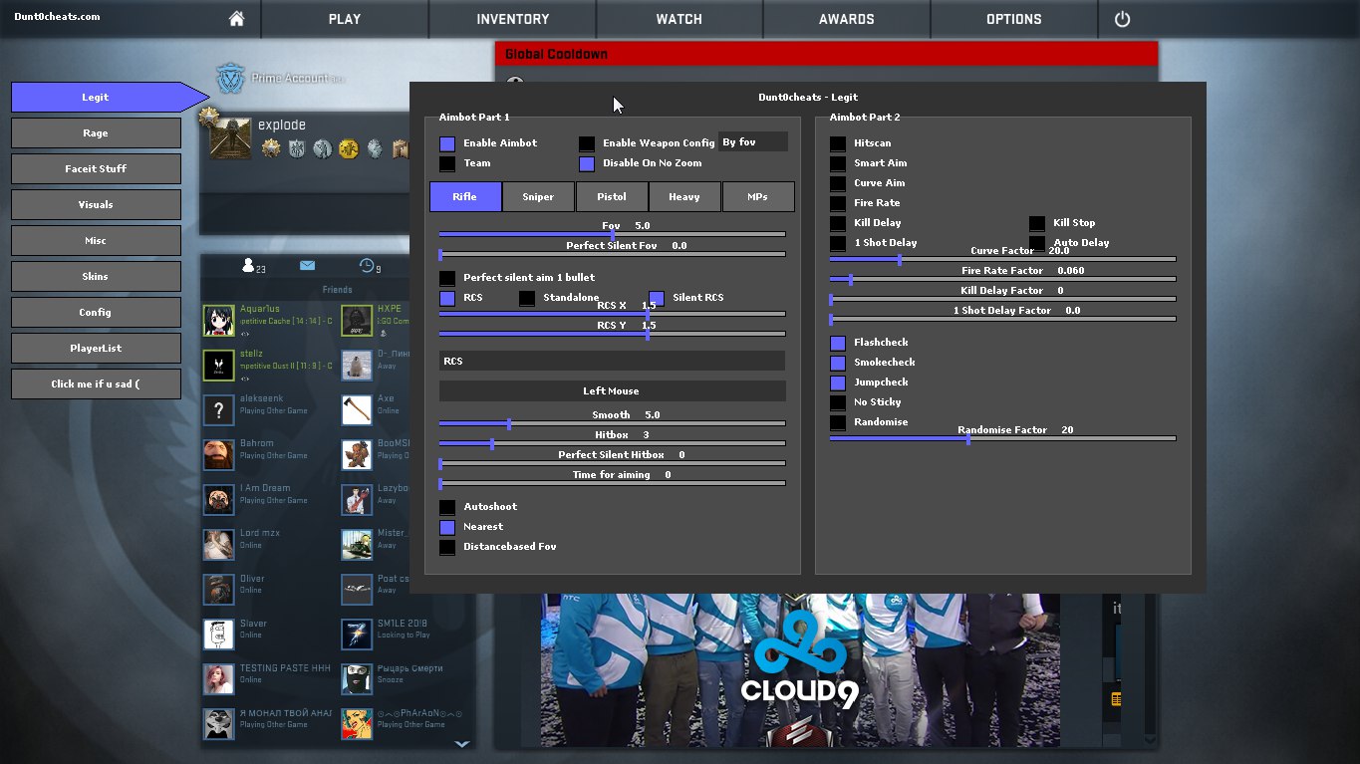The width and height of the screenshot is (1360, 764).
Task: Click the friends list scroll-down chevron
Action: click(461, 742)
